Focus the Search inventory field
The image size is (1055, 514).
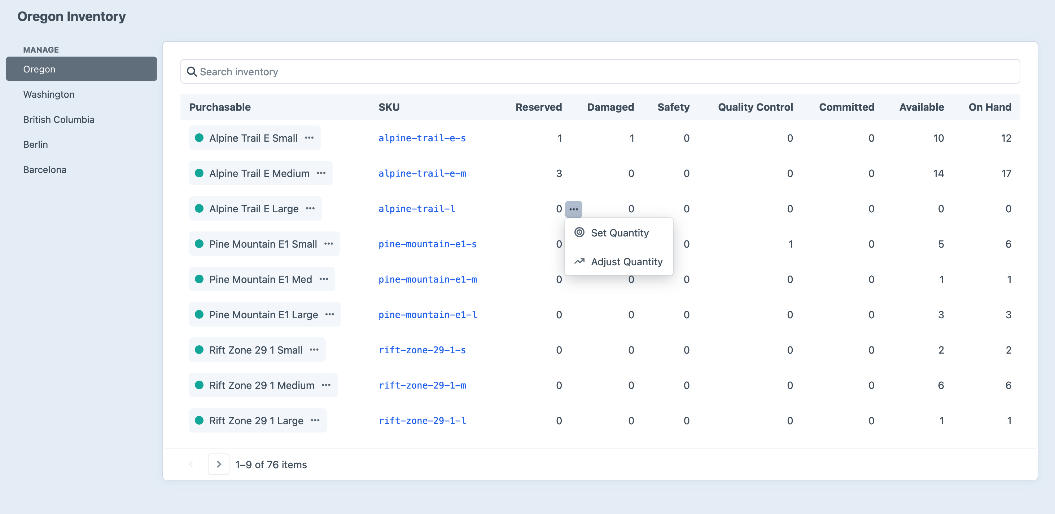point(600,72)
